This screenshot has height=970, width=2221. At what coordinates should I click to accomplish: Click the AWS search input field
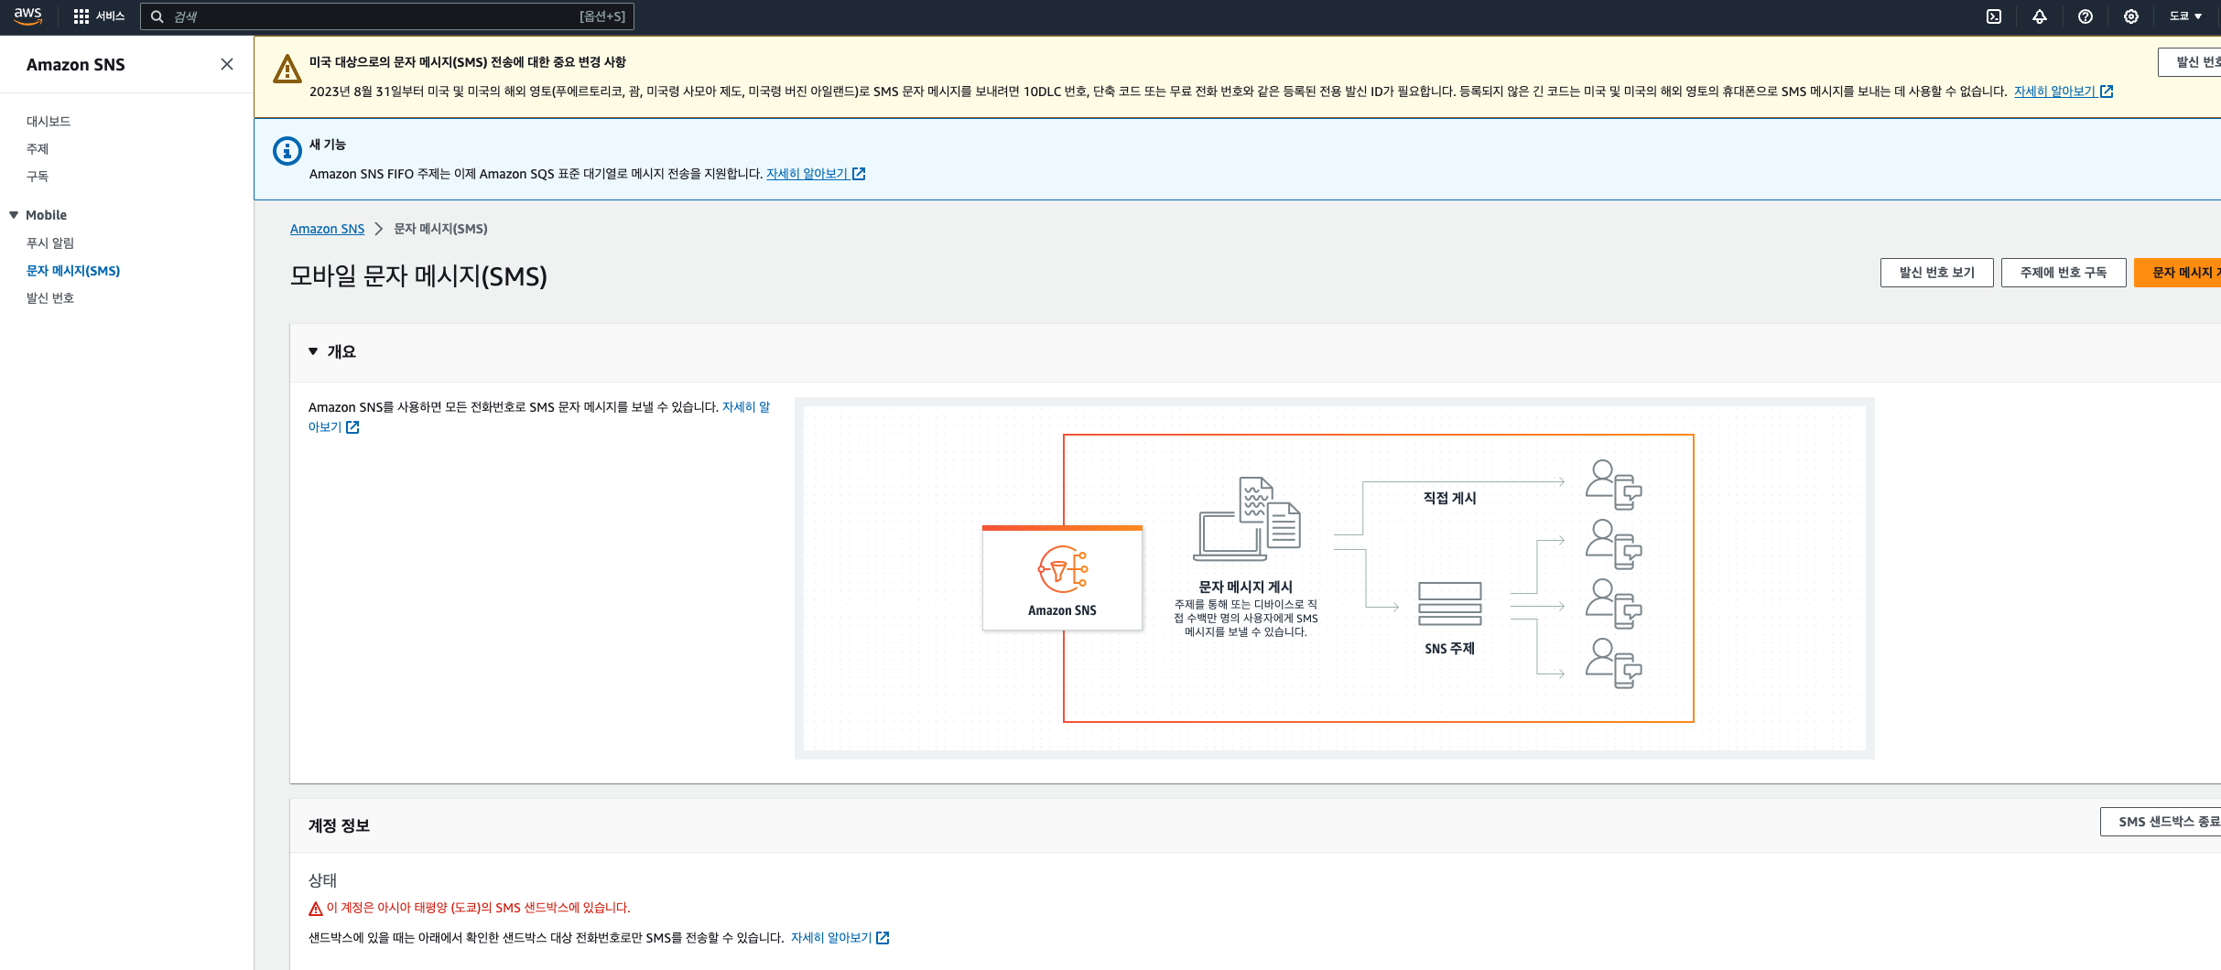coord(386,16)
